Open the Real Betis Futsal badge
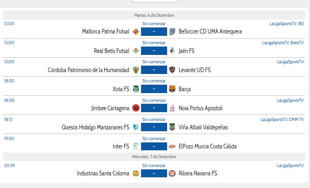The width and height of the screenshot is (310, 188). coord(136,51)
